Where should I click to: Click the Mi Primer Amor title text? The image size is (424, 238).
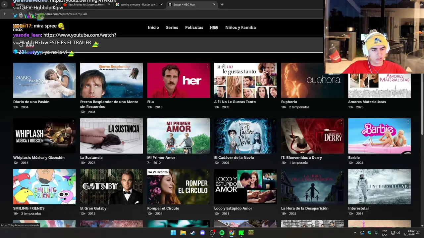(x=161, y=158)
